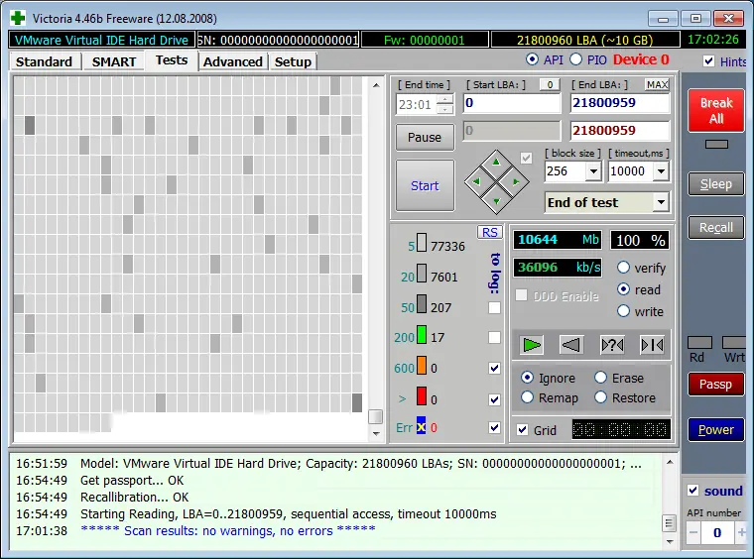Click the red slow block swatch
Viewport: 754px width, 559px height.
point(422,396)
